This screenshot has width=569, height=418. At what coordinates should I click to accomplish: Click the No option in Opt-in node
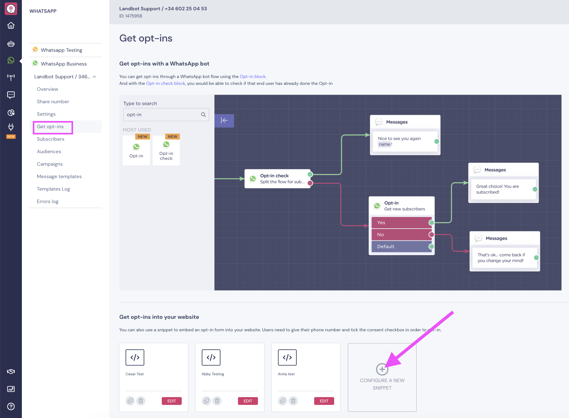click(402, 235)
